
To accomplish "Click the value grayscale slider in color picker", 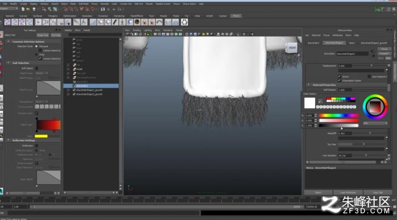I will 339,125.
